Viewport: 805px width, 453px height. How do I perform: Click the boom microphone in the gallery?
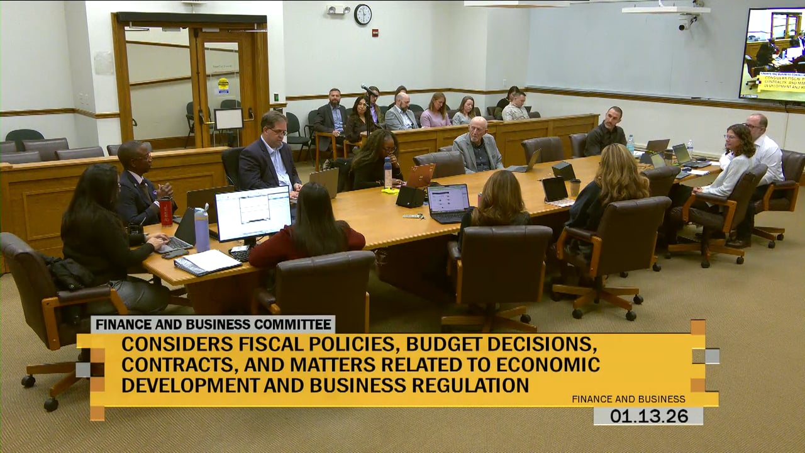click(x=369, y=90)
